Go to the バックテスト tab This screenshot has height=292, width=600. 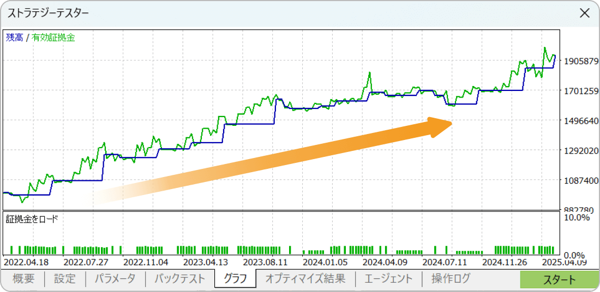(x=179, y=279)
